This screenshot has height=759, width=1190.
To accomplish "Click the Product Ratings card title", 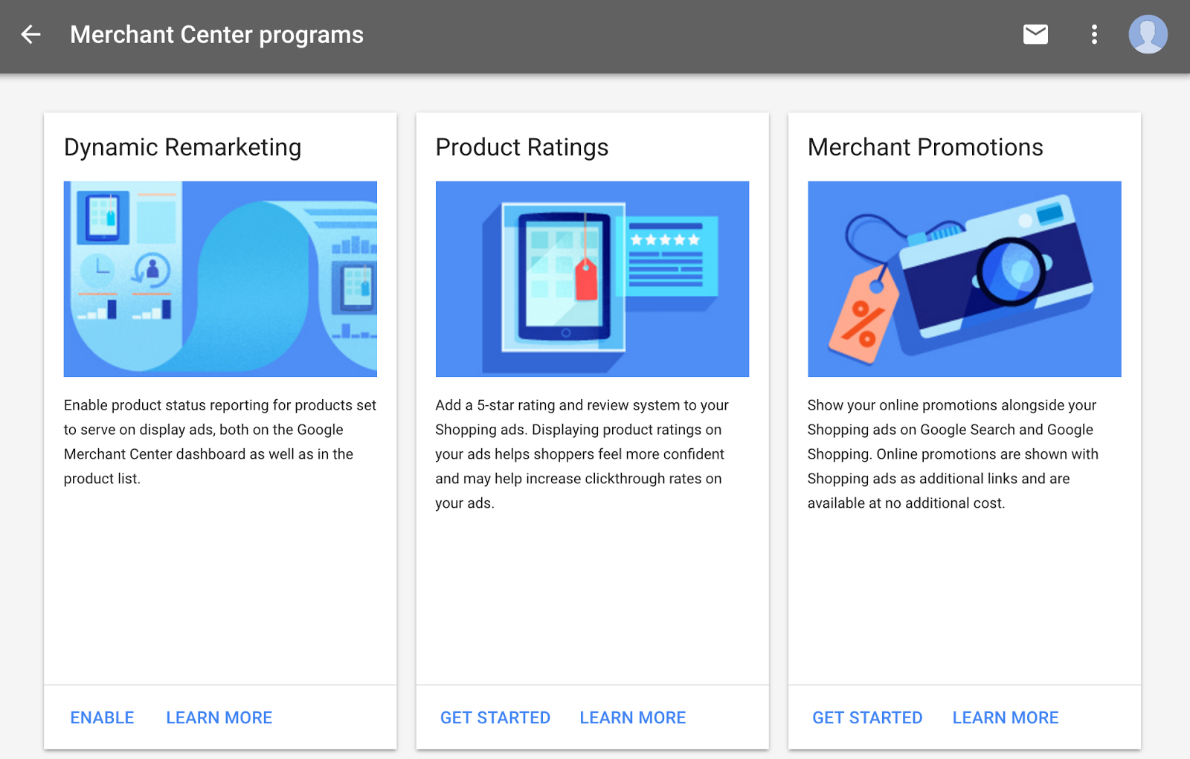I will coord(521,146).
